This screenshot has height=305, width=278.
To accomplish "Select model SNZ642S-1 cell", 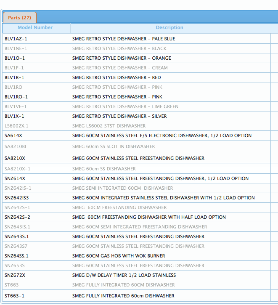I will pos(36,207).
